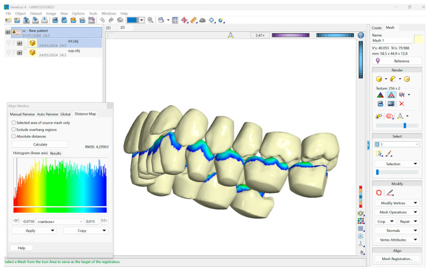This screenshot has width=429, height=271.
Task: Switch to the Auto Pairwise tab
Action: coord(47,114)
